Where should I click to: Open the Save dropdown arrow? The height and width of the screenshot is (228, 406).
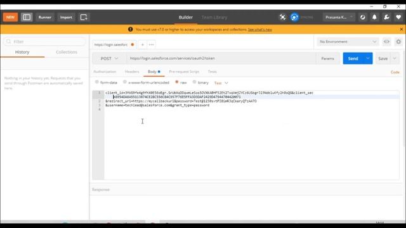pos(395,59)
